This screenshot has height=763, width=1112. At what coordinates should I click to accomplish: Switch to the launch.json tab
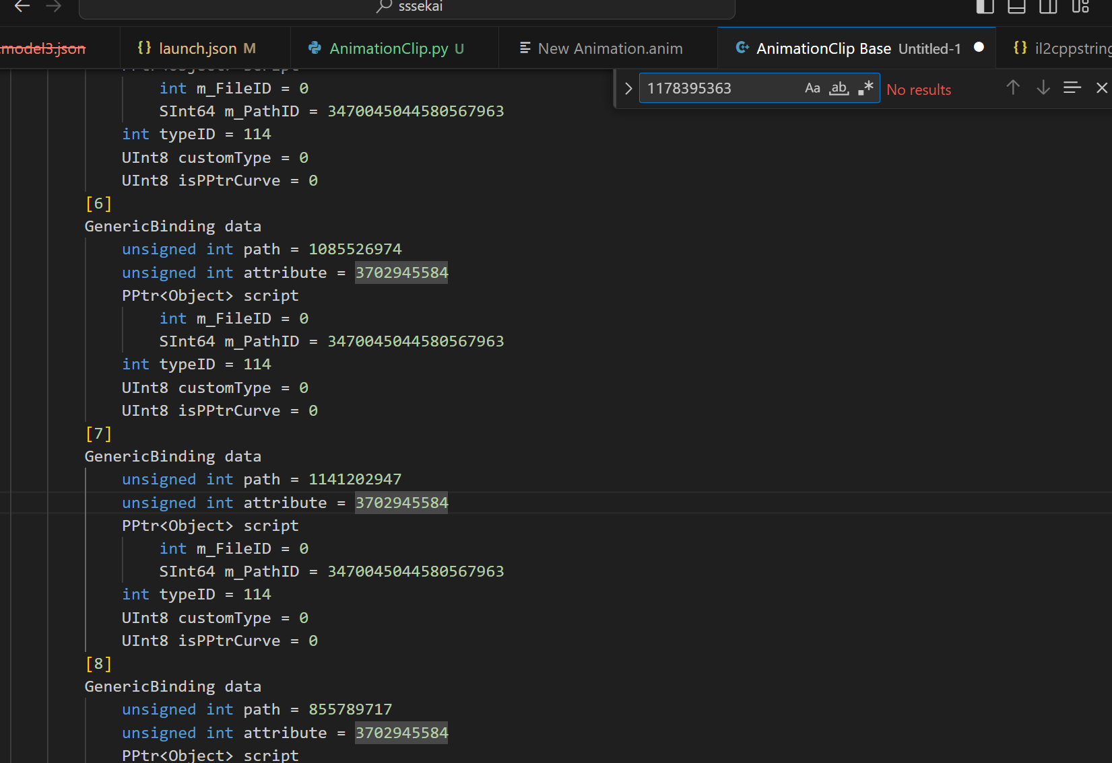(x=205, y=48)
